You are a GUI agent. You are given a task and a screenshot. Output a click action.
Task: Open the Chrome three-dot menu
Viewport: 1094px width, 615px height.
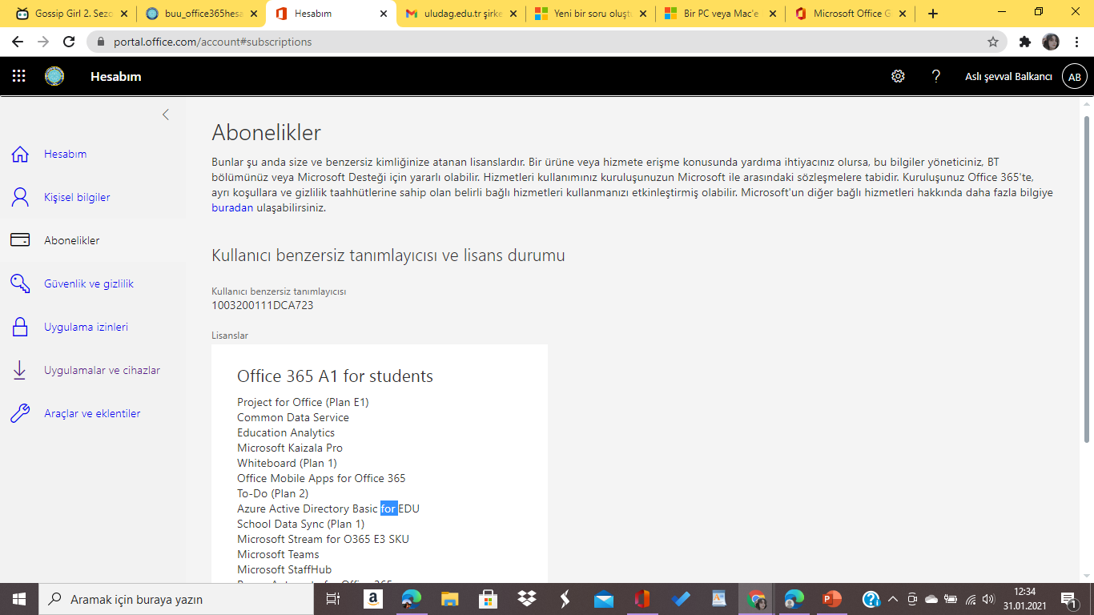click(1076, 42)
